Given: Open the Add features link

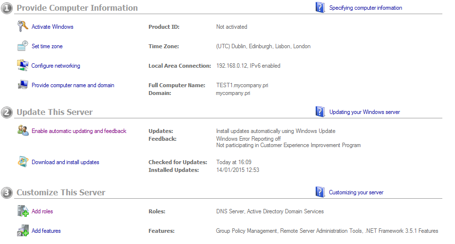Looking at the screenshot, I should pyautogui.click(x=46, y=231).
